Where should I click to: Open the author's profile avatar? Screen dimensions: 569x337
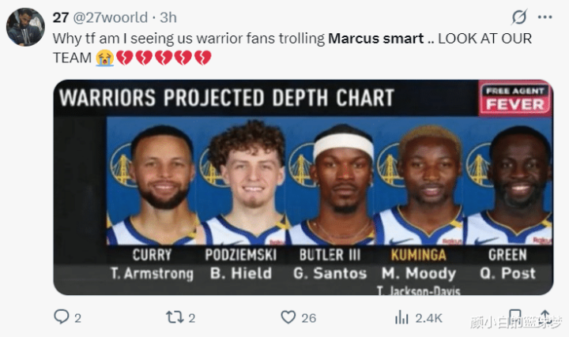click(x=24, y=28)
